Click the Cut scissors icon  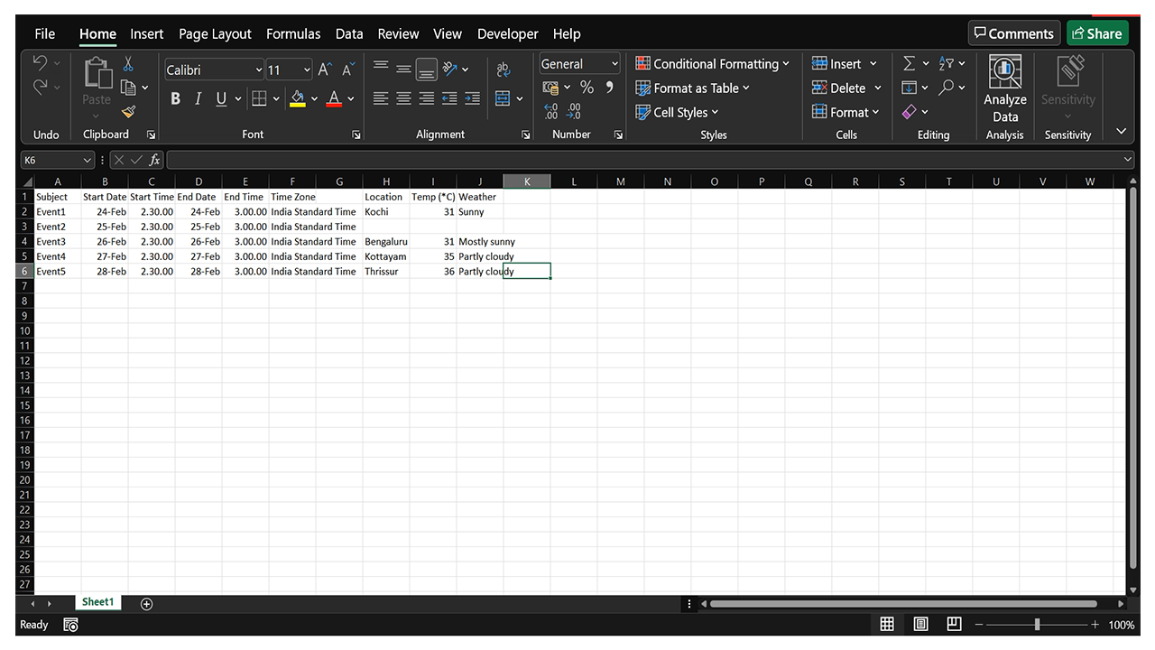coord(128,64)
